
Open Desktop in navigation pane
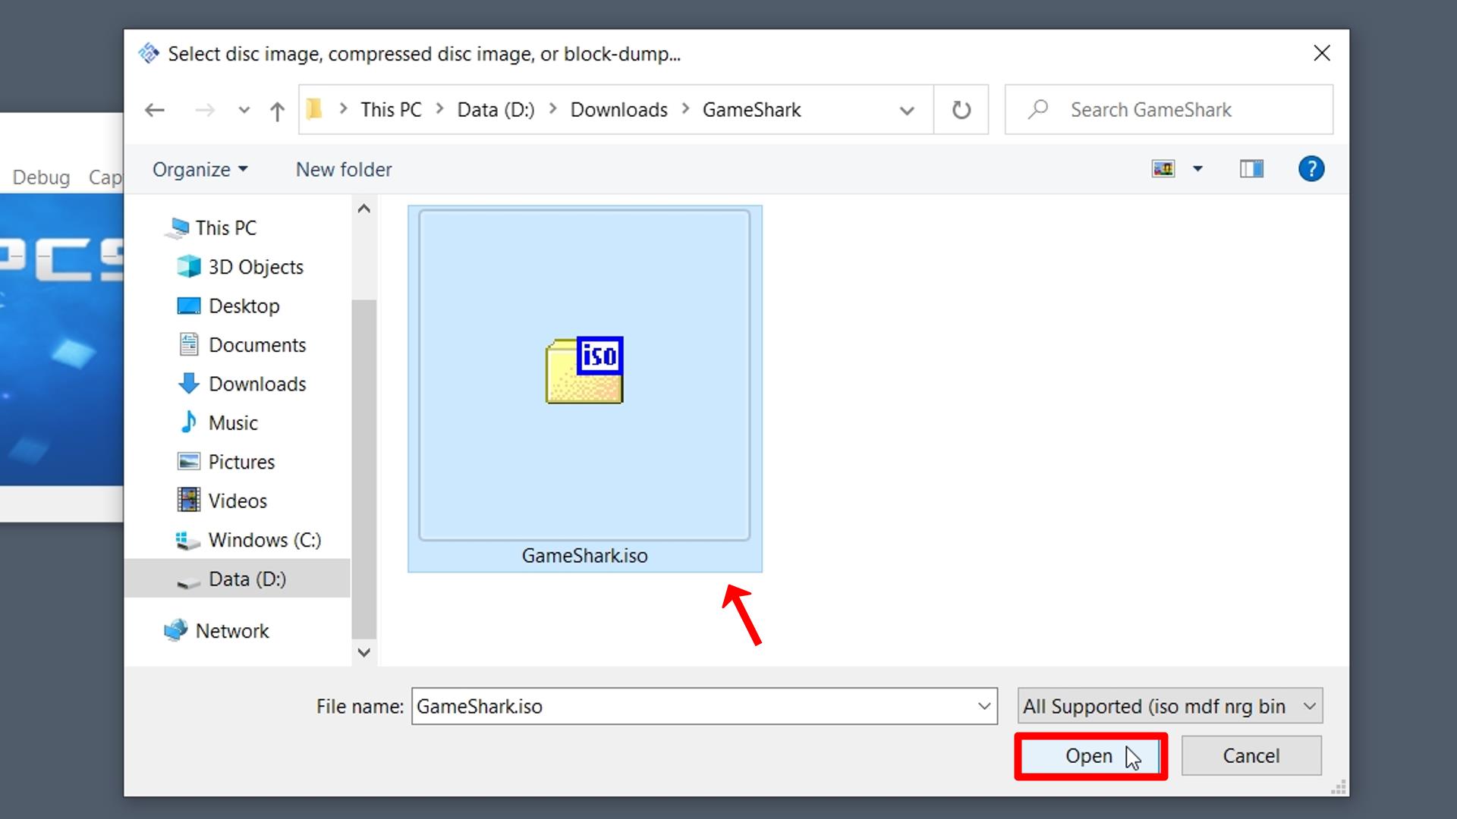pyautogui.click(x=244, y=306)
